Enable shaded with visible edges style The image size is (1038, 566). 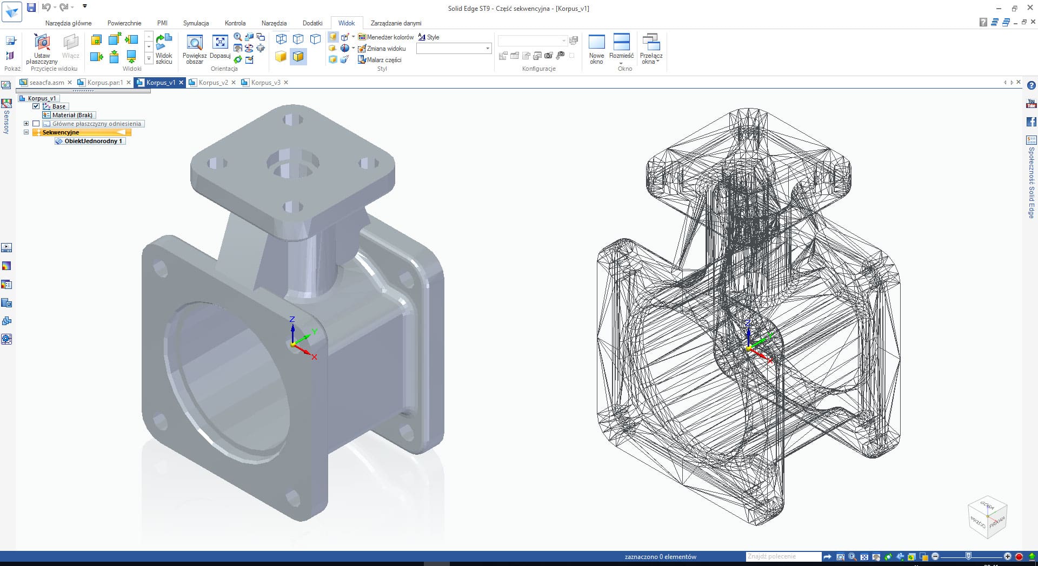click(x=298, y=56)
